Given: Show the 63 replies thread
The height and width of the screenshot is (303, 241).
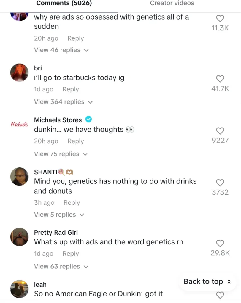Looking at the screenshot, I should (x=61, y=266).
